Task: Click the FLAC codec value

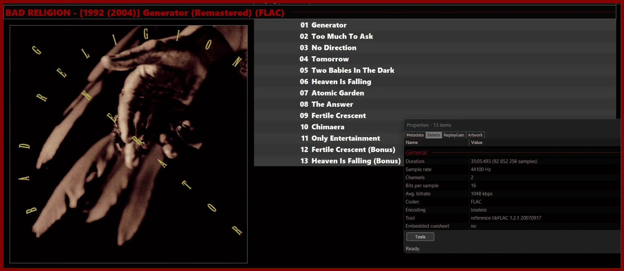Action: pos(476,202)
